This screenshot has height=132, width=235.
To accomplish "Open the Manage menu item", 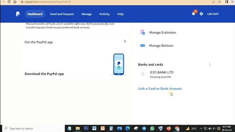I will coord(87,14).
